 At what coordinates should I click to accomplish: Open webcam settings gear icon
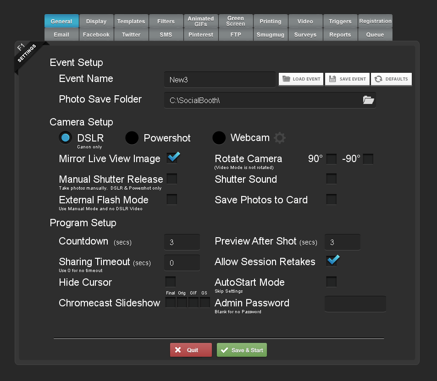(x=280, y=138)
